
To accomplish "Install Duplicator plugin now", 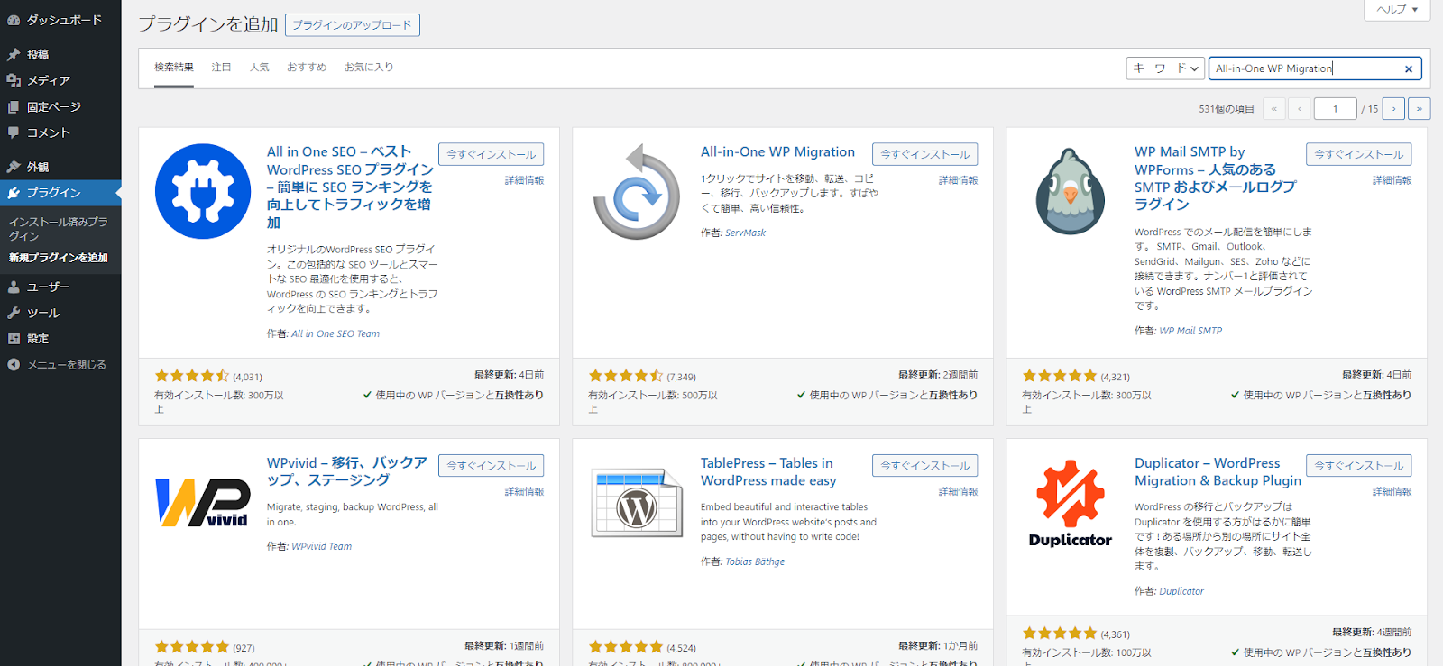I will (1359, 466).
